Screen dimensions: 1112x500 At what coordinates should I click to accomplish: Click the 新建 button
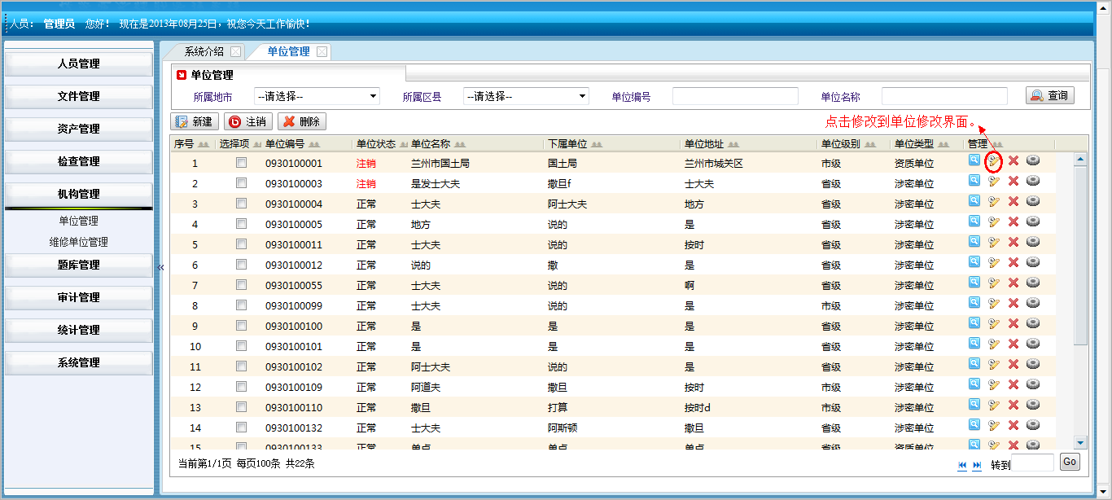[195, 122]
